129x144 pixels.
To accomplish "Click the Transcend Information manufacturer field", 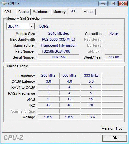I will 59,45.
